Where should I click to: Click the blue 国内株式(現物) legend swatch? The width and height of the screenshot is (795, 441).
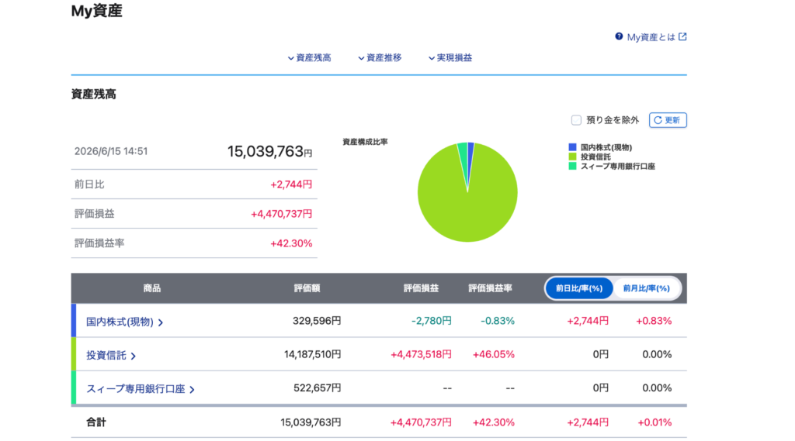coord(572,147)
